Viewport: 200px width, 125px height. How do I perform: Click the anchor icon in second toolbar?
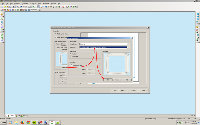(x=16, y=10)
